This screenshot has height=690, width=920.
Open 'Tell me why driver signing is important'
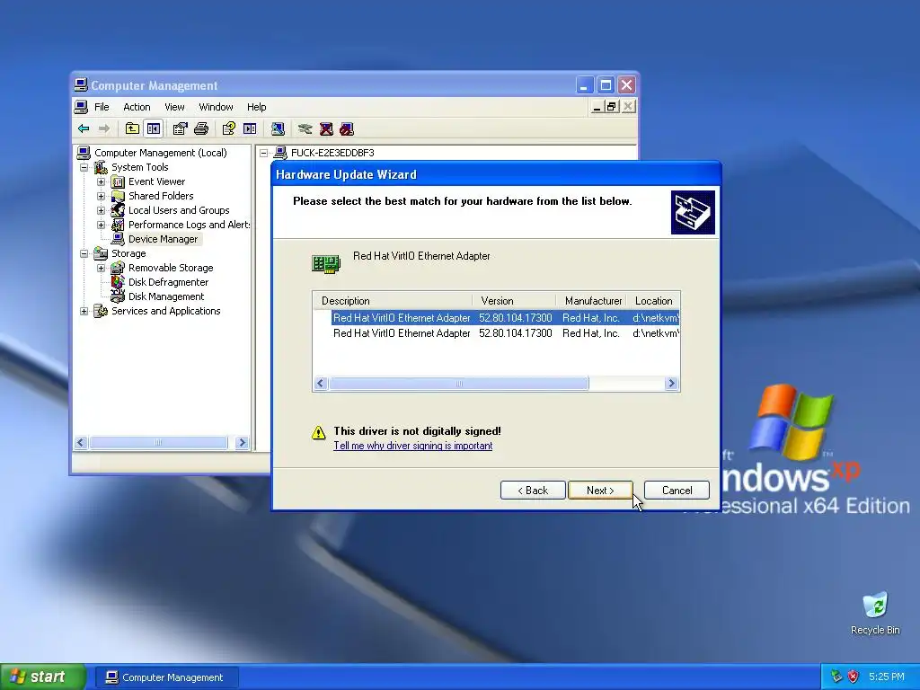coord(412,446)
